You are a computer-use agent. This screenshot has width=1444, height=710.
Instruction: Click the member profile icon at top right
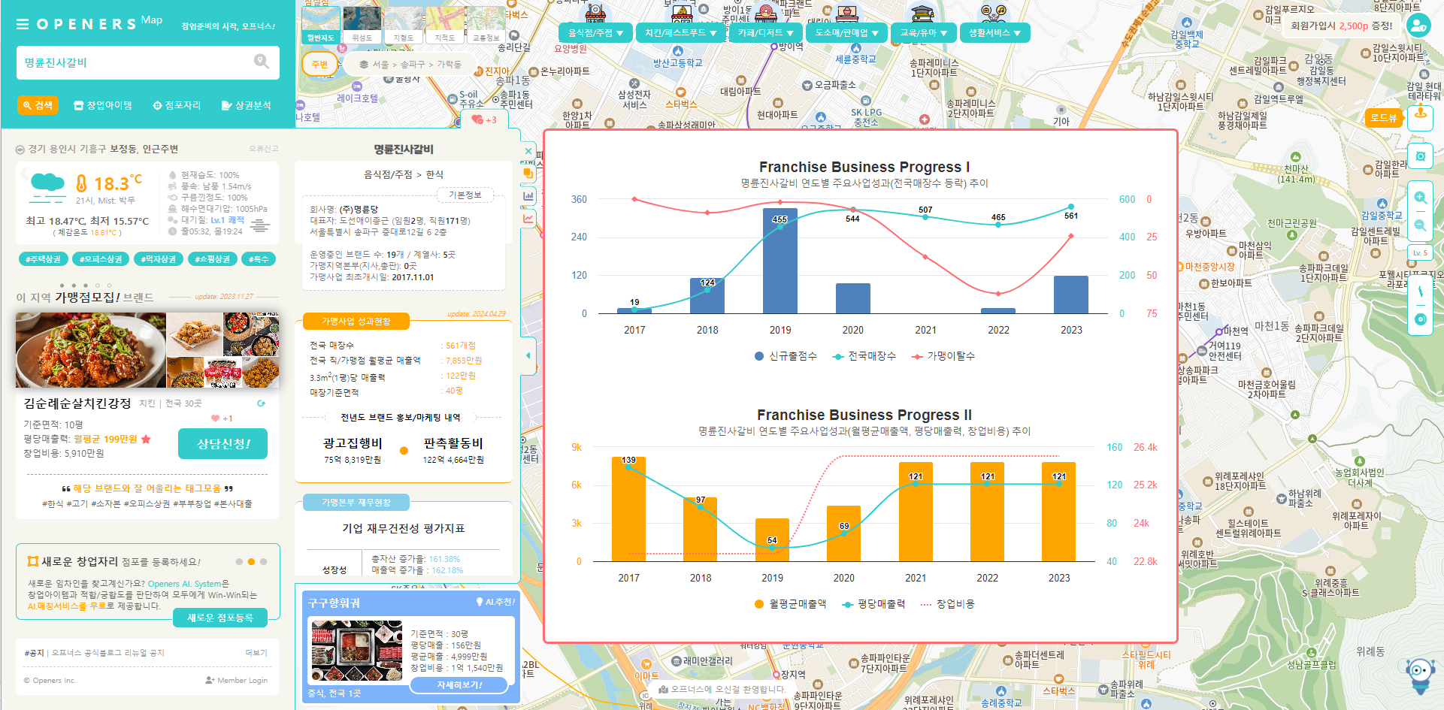click(1418, 26)
